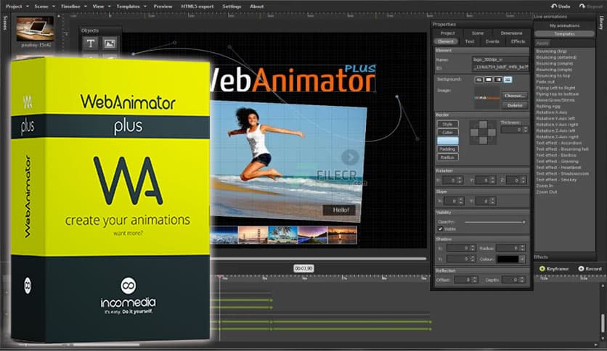The width and height of the screenshot is (607, 351).
Task: Click Choose... image button
Action: (515, 96)
